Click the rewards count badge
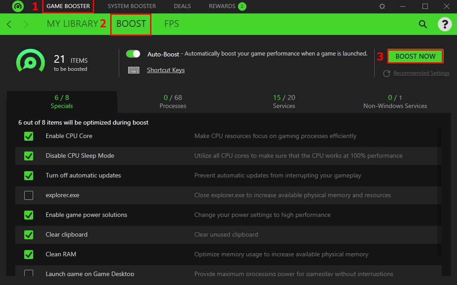This screenshot has width=457, height=285. tap(242, 6)
